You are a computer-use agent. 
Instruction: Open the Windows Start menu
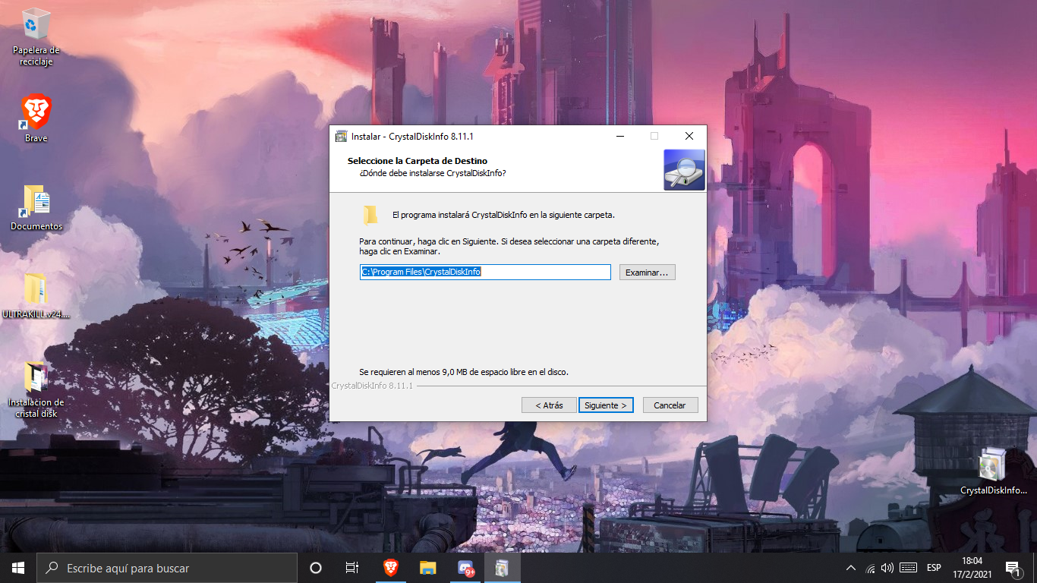[x=18, y=568]
